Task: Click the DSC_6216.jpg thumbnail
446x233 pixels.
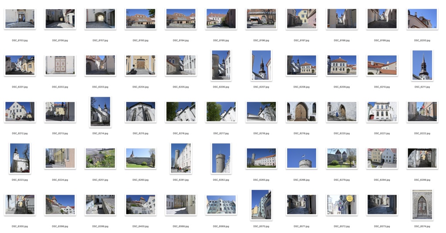Action: click(x=181, y=112)
